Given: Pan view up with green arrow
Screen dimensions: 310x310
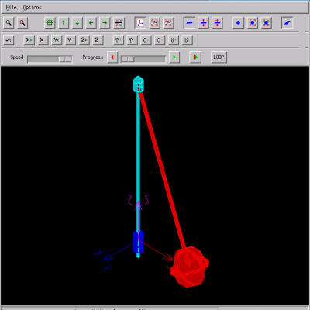Looking at the screenshot, I should point(64,23).
